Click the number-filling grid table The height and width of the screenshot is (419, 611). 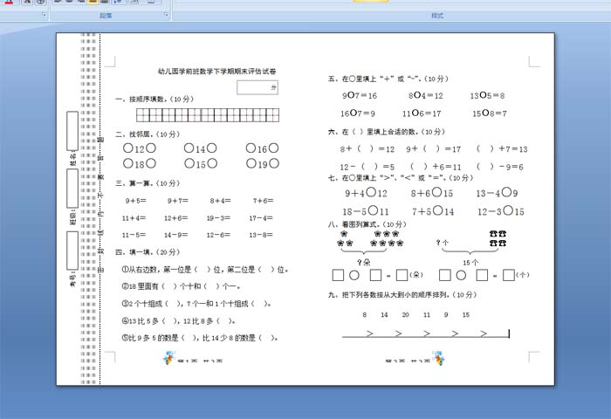pyautogui.click(x=208, y=115)
